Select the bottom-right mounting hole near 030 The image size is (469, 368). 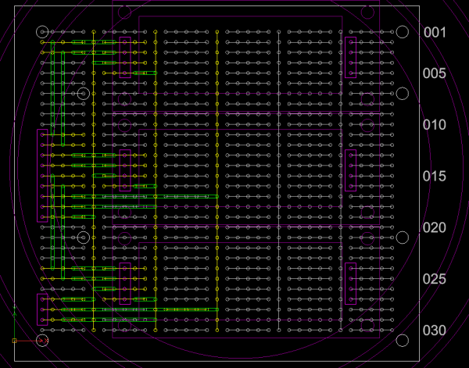coord(403,341)
